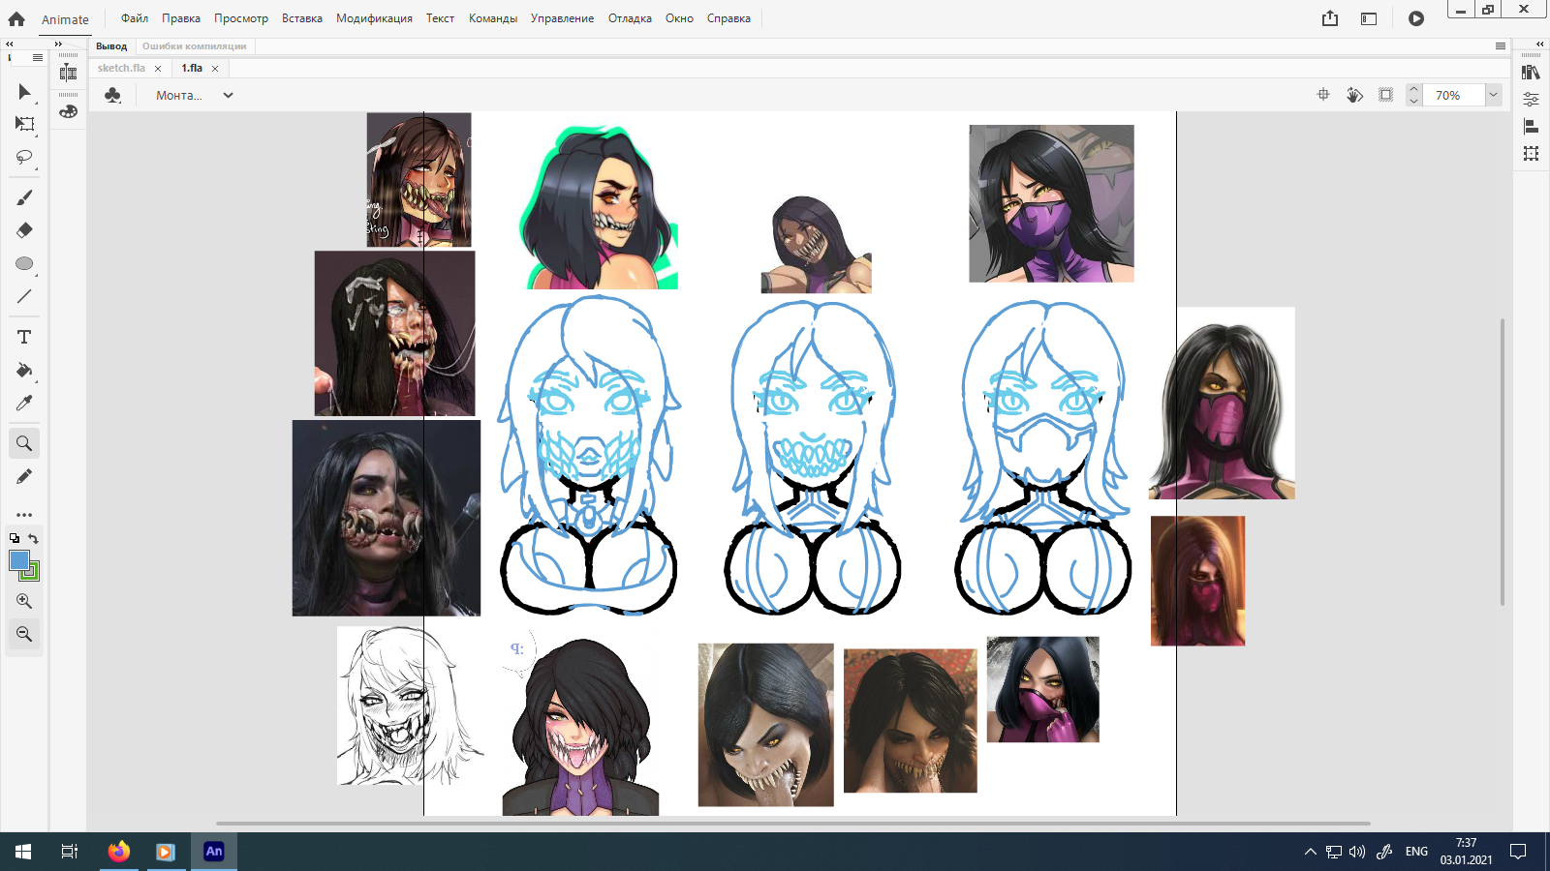Toggle the Rotation hand tool
1550x871 pixels.
pos(1354,95)
